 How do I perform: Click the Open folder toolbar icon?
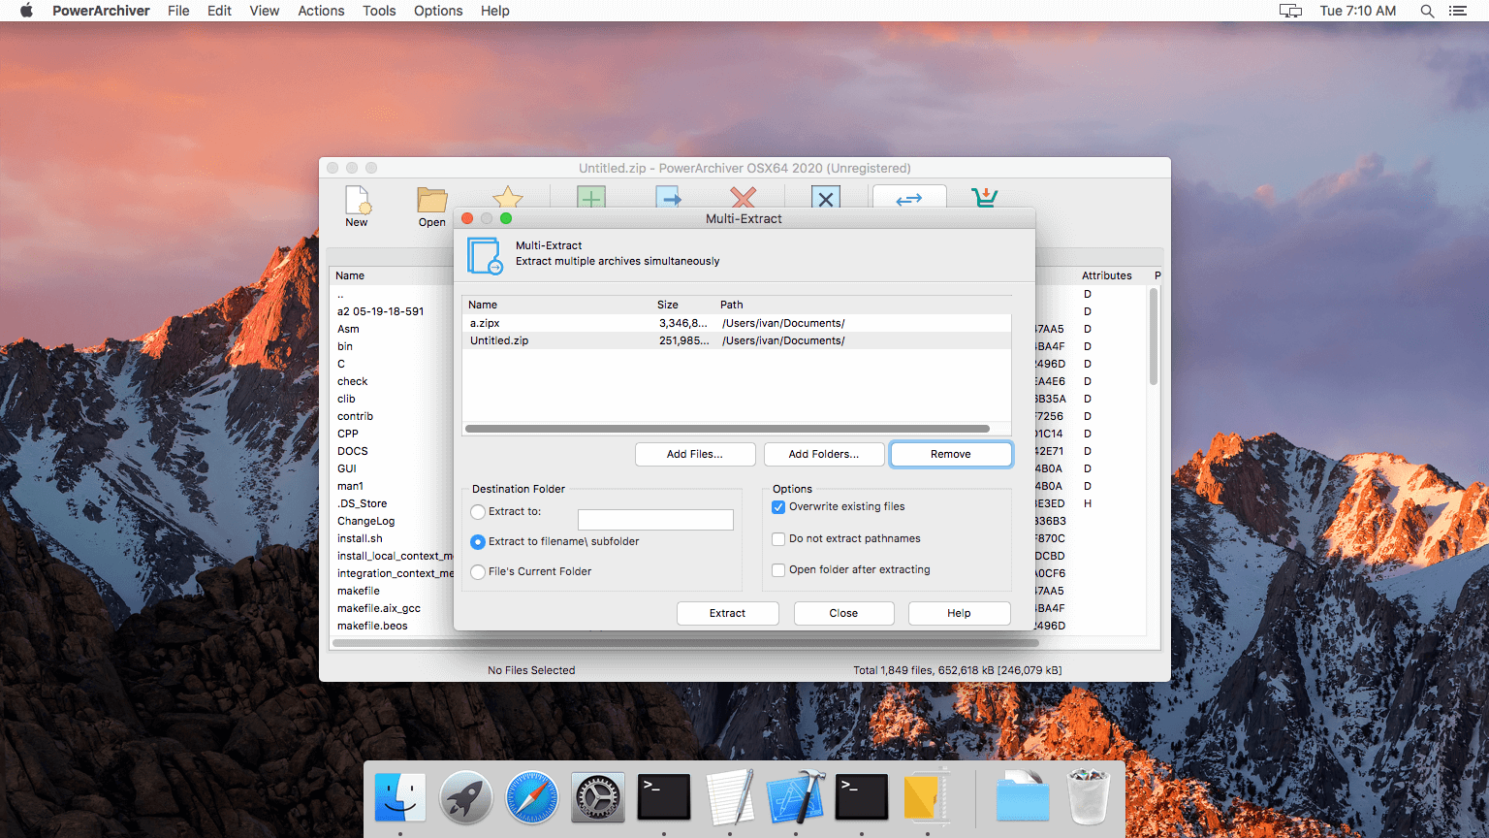pyautogui.click(x=431, y=202)
